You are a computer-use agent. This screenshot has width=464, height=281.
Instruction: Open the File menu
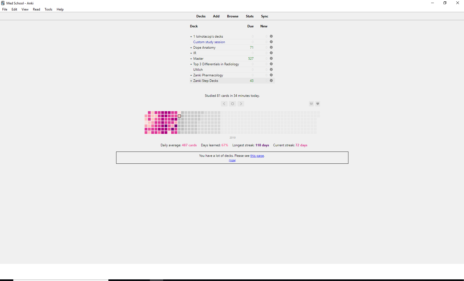pos(5,9)
